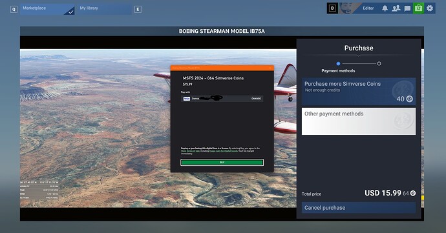Choose Other payment methods
This screenshot has width=446, height=233.
[x=358, y=121]
